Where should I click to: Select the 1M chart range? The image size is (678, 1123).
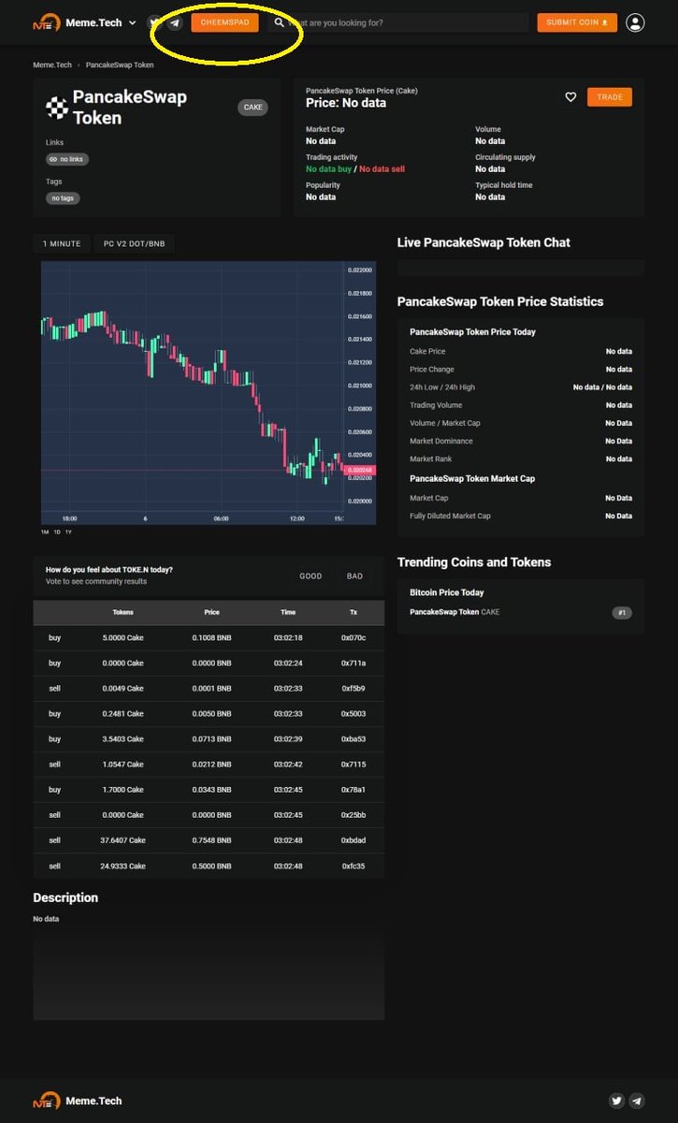[45, 532]
